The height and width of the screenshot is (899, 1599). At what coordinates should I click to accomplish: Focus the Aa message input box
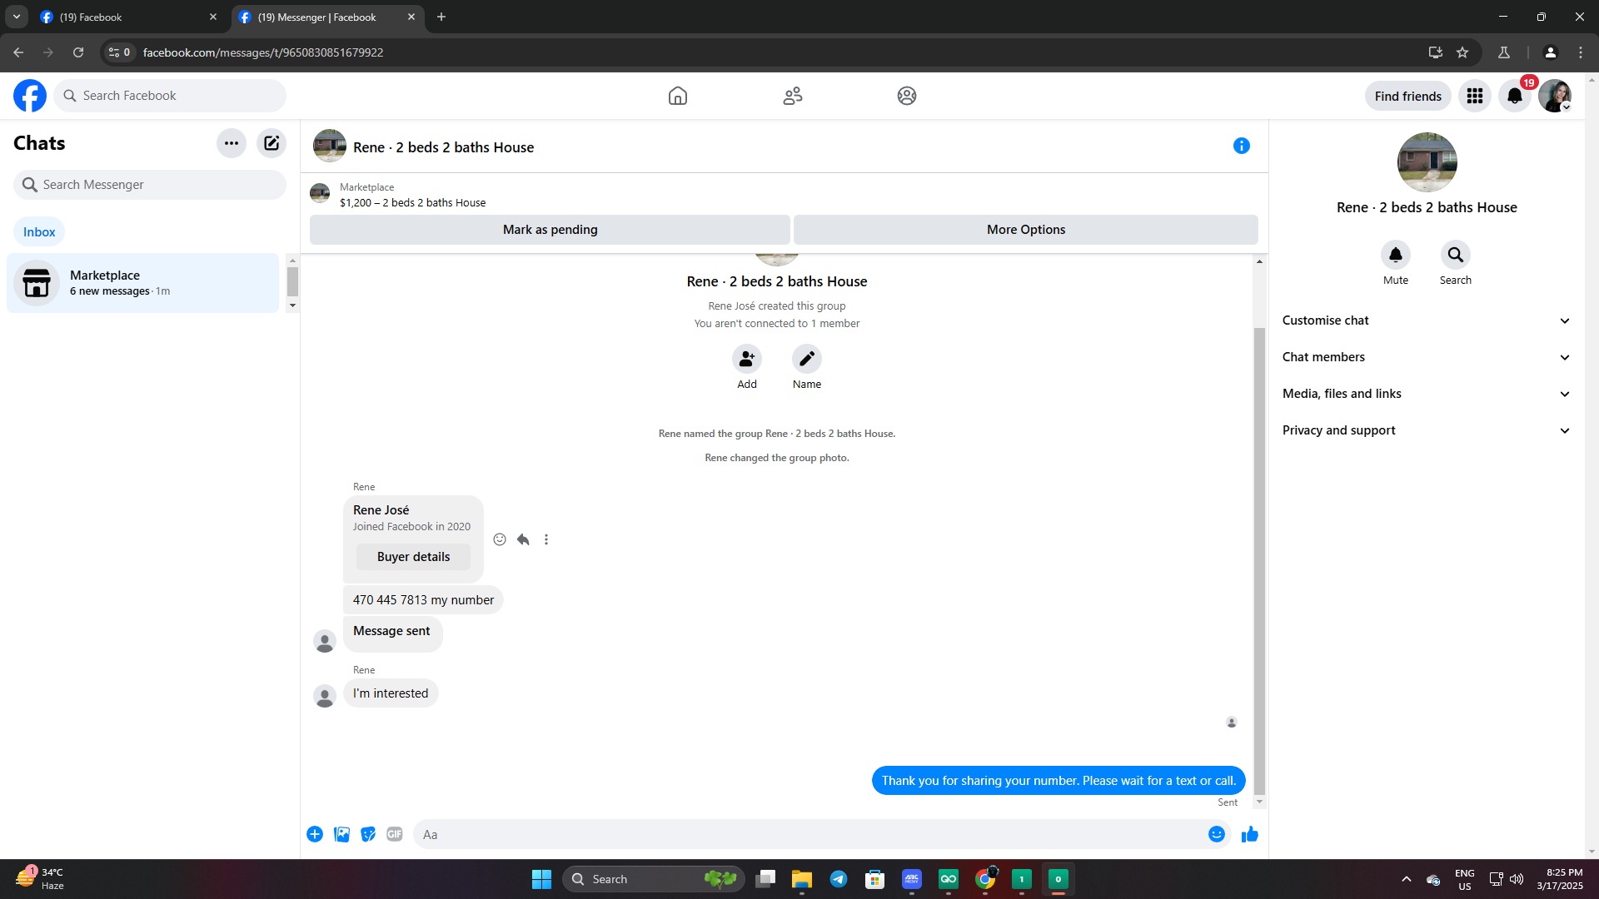[808, 834]
